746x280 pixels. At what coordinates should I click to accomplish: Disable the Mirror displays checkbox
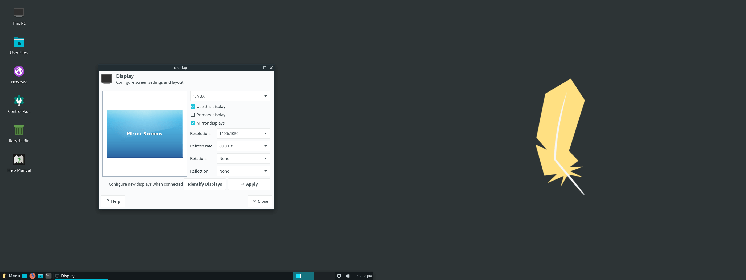point(193,123)
